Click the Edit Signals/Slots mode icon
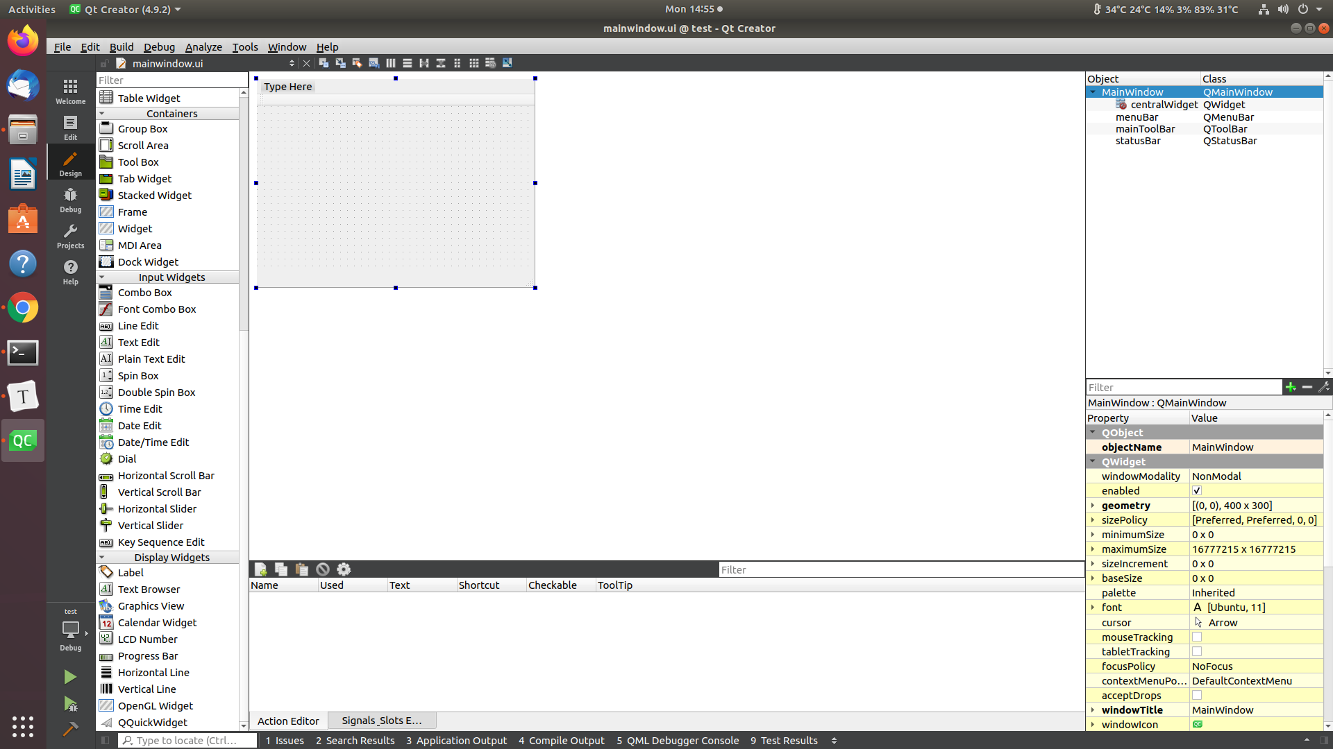Viewport: 1333px width, 749px height. (x=340, y=63)
